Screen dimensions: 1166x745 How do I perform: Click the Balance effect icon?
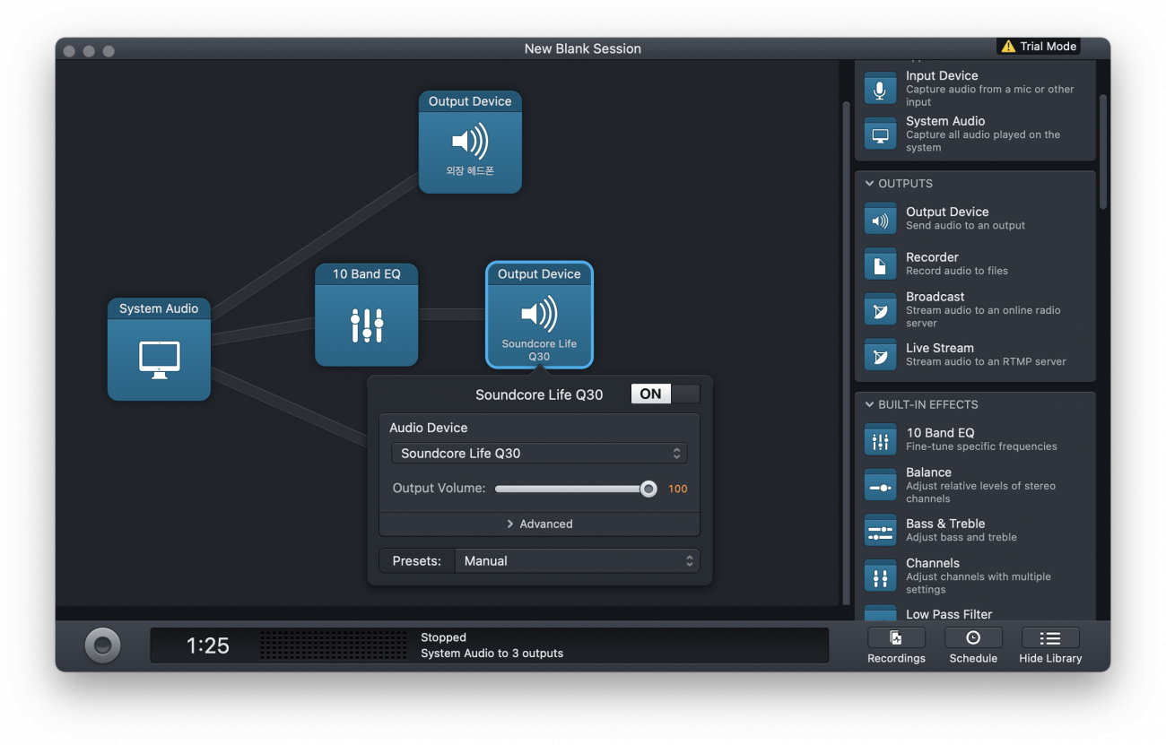coord(880,485)
